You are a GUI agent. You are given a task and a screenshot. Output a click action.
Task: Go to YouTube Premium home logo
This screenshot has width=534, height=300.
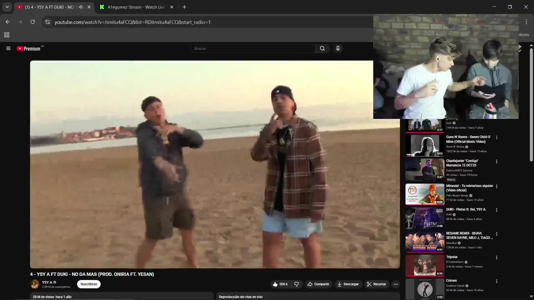[30, 48]
